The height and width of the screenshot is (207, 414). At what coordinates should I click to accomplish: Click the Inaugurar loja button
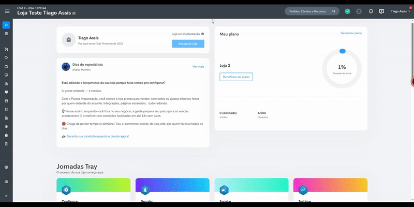pos(188,43)
